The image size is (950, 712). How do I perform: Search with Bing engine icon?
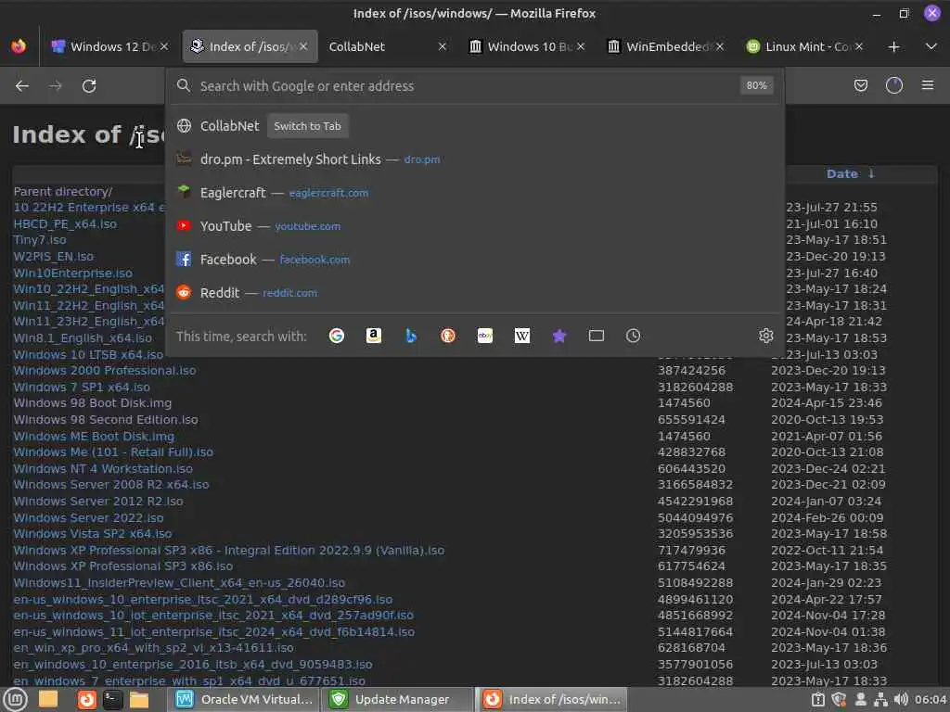(x=411, y=336)
